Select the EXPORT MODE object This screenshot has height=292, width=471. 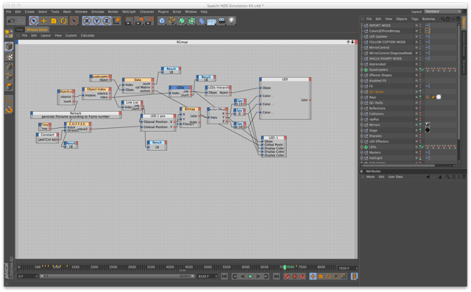tap(380, 26)
